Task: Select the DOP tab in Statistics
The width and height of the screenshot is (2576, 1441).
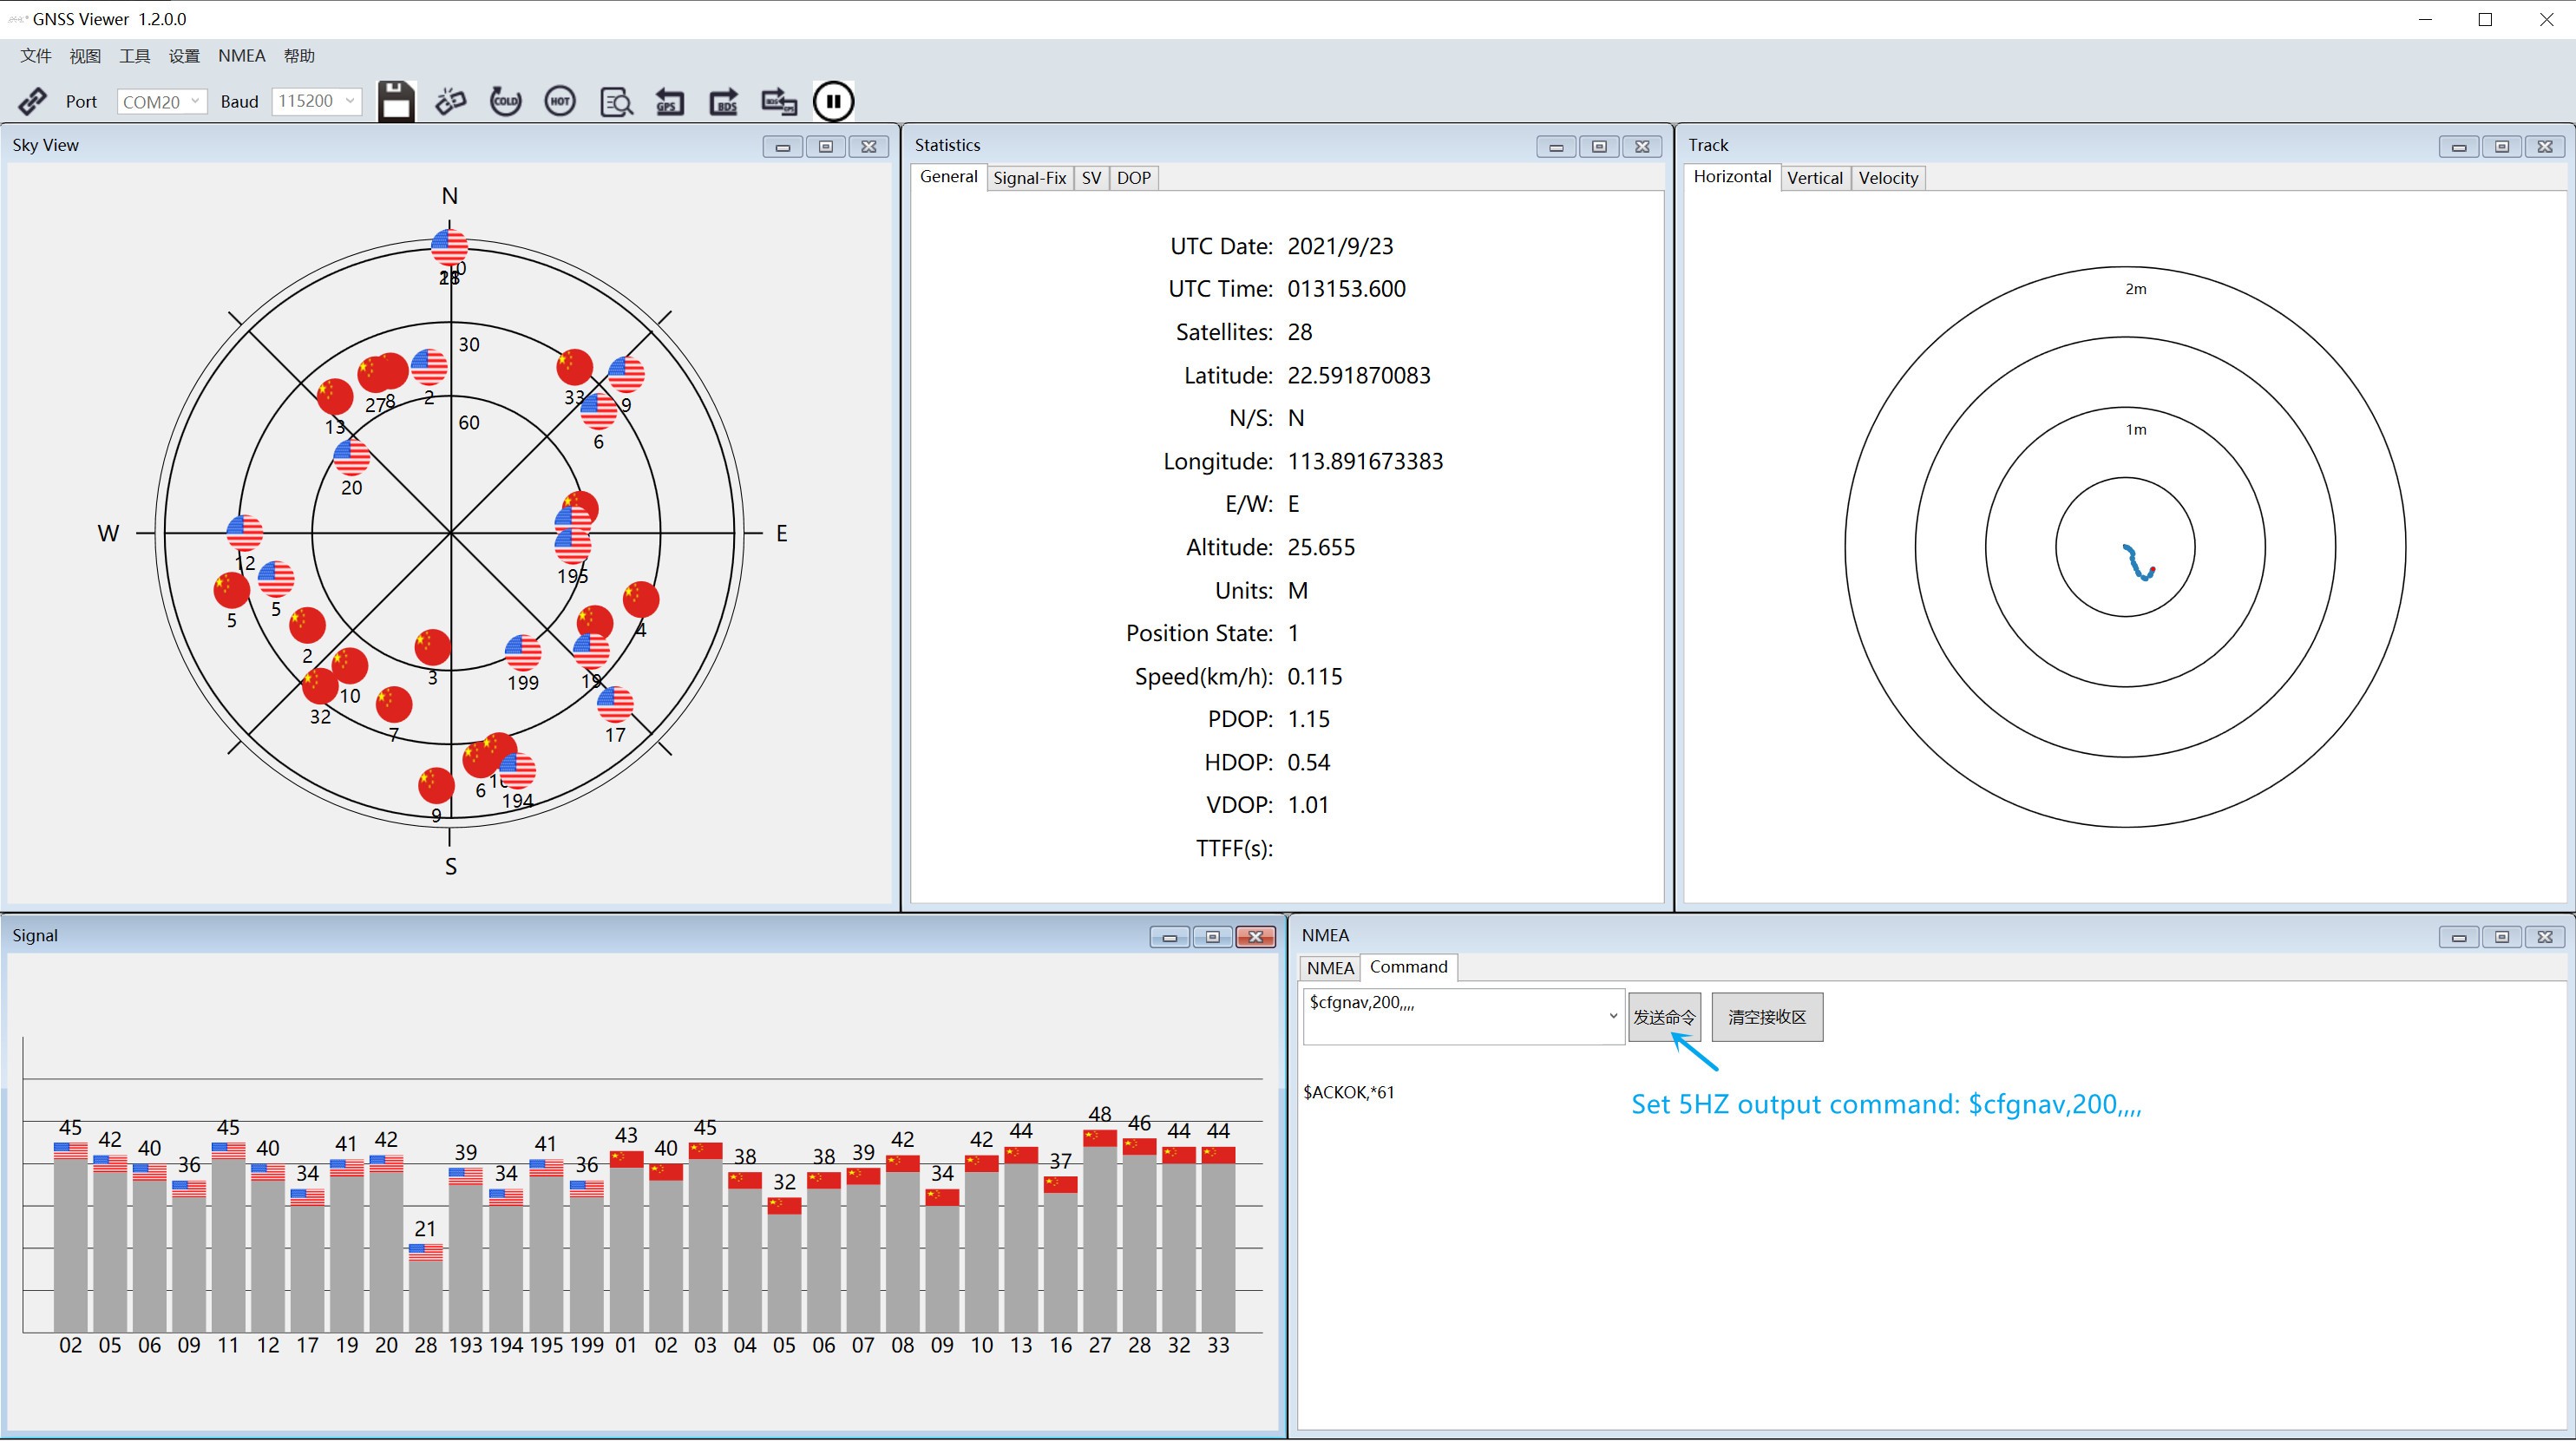Action: coord(1133,177)
